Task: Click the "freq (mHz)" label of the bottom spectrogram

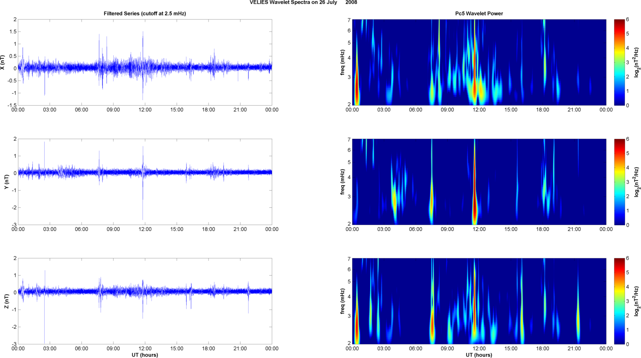Action: point(342,301)
